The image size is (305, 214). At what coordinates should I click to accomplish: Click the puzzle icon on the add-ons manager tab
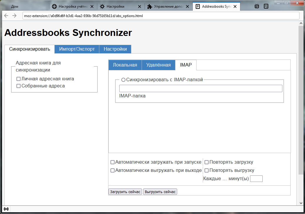pyautogui.click(x=149, y=6)
